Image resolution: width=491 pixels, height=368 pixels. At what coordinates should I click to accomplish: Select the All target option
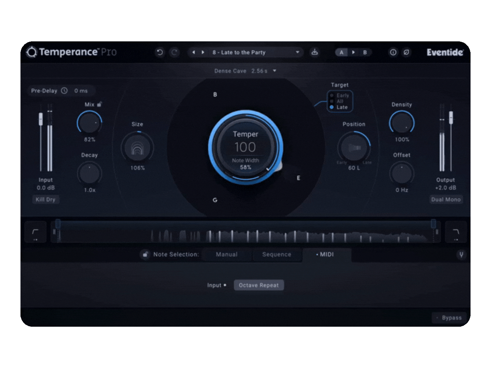[x=332, y=101]
